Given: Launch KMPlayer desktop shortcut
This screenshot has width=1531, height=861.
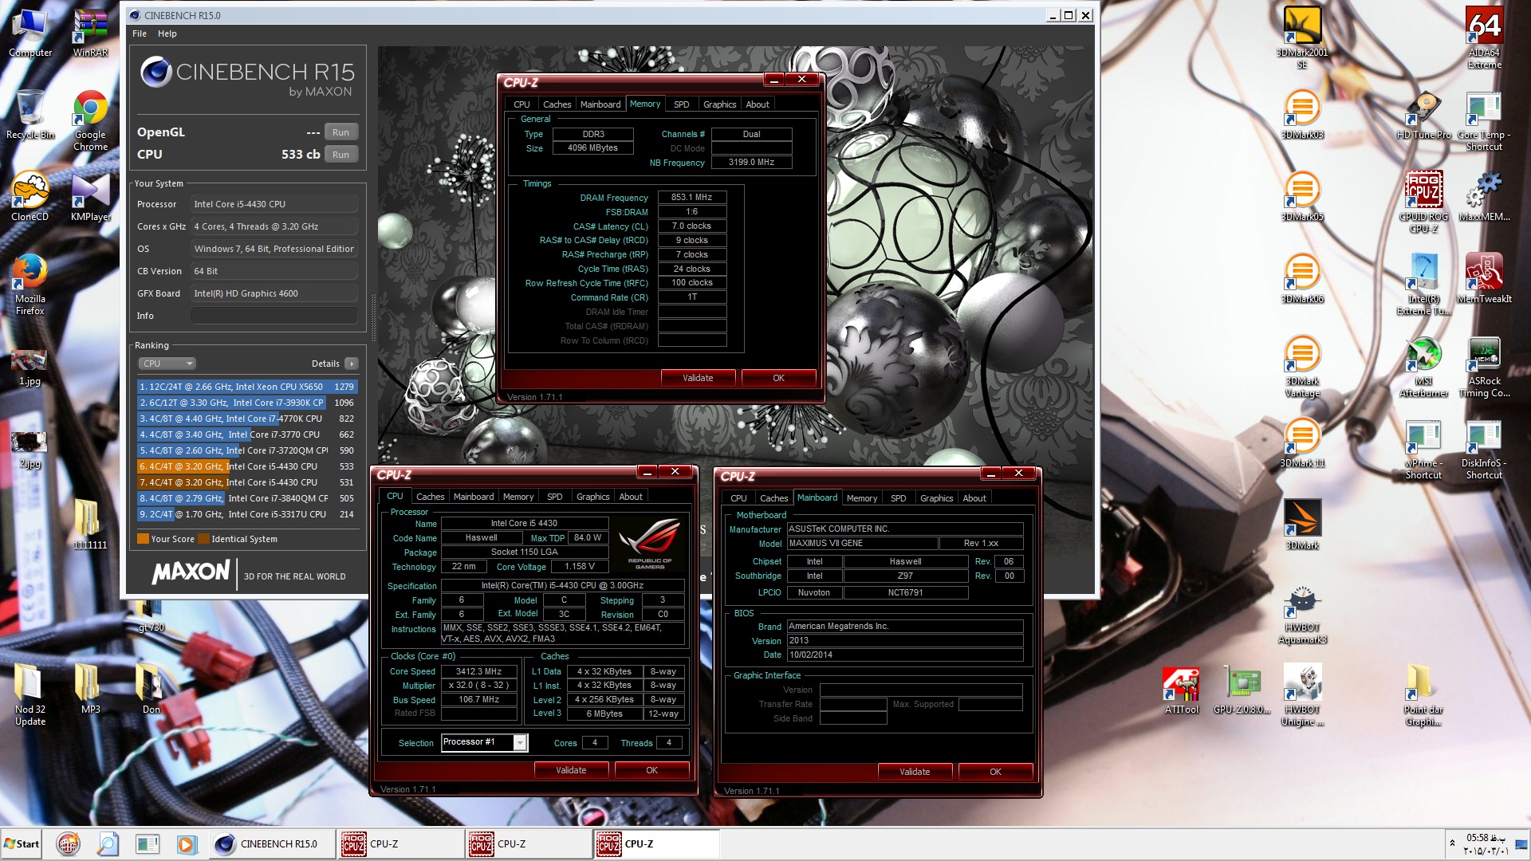Looking at the screenshot, I should point(90,196).
